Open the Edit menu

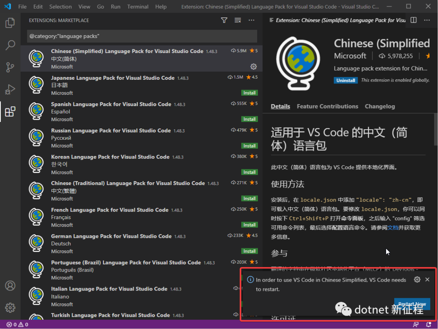click(38, 7)
